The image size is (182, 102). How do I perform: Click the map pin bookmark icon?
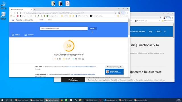coord(38,16)
